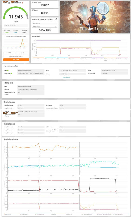Toggle GPU Load (%) legend in Monitoring panel
Screen dimensions: 131x217
74,58
